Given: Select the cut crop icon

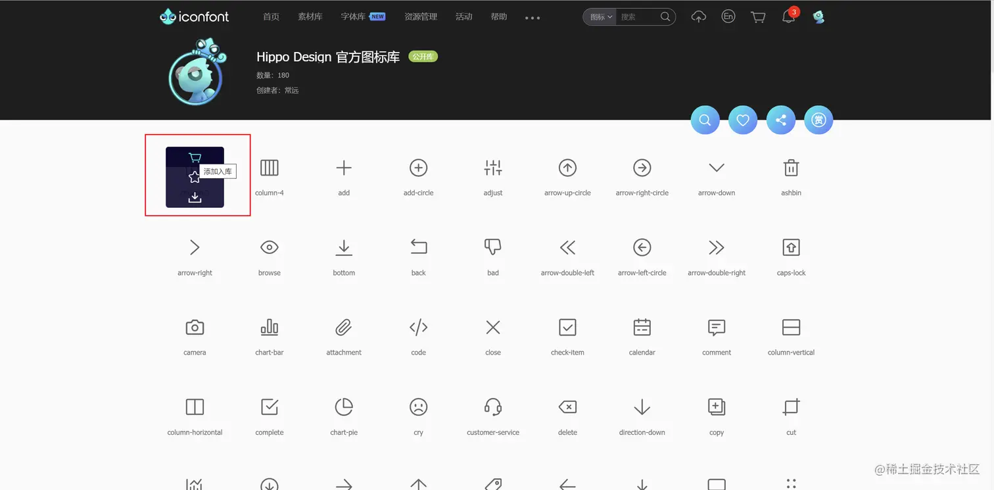Looking at the screenshot, I should (792, 407).
